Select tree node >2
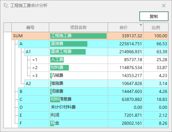 pyautogui.click(x=40, y=68)
